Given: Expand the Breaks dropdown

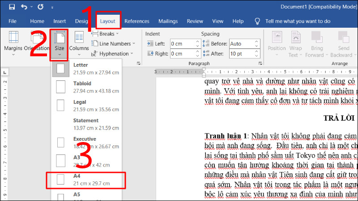Looking at the screenshot, I should pyautogui.click(x=106, y=33).
